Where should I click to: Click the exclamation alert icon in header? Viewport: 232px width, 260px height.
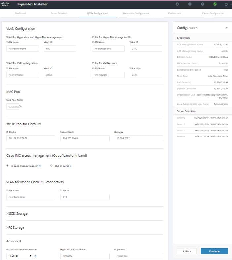[x=190, y=4]
